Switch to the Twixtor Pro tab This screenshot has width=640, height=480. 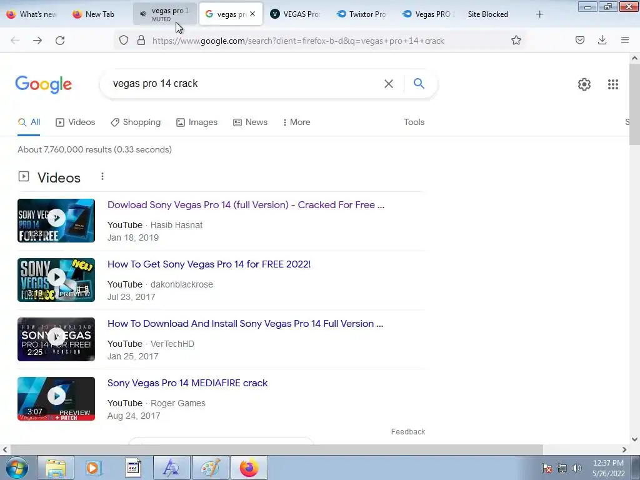(x=362, y=14)
